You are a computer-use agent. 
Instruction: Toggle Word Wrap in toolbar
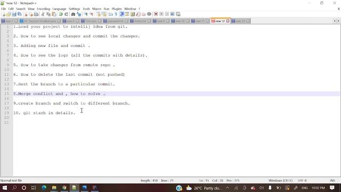click(x=110, y=14)
